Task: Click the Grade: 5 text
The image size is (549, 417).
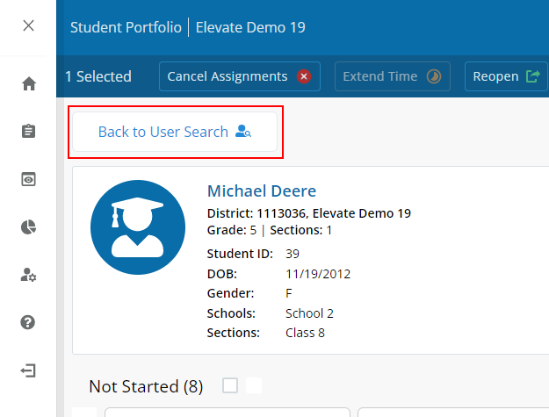Action: pos(232,230)
